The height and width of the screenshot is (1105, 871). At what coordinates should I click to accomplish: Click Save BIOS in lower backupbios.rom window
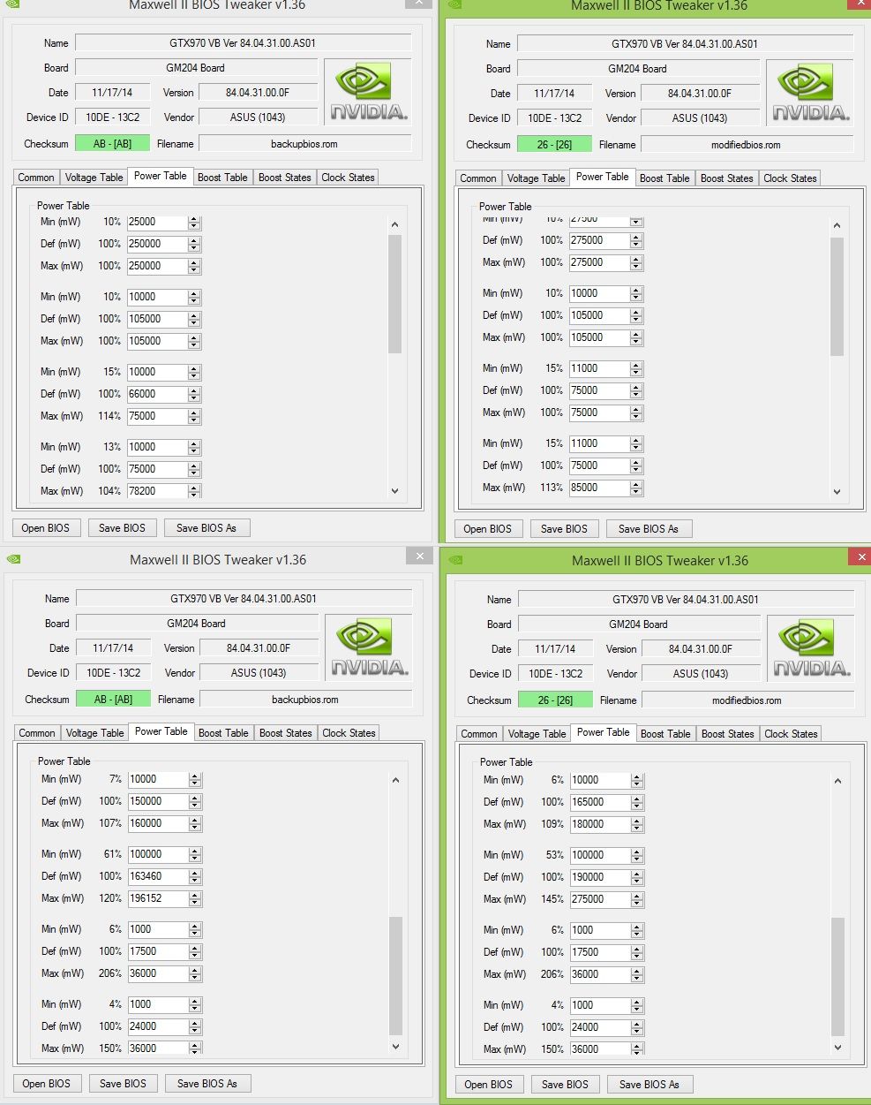[x=123, y=1083]
